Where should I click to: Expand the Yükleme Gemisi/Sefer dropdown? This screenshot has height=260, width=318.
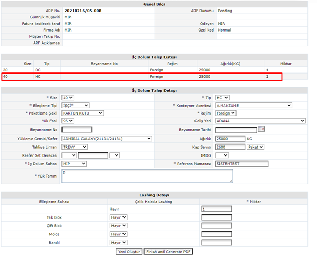coord(107,139)
